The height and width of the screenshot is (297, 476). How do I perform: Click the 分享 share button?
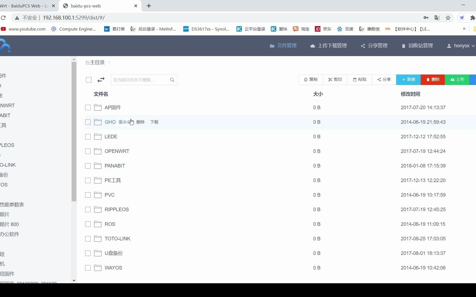click(x=384, y=79)
